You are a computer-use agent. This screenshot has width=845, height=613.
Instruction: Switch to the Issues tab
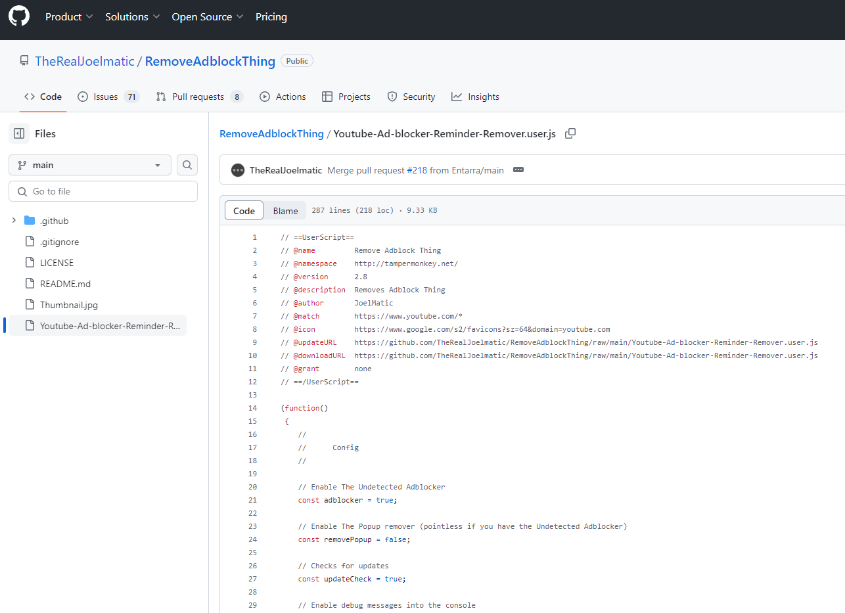[108, 97]
